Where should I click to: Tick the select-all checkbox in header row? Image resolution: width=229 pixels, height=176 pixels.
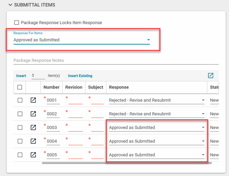pos(20,87)
